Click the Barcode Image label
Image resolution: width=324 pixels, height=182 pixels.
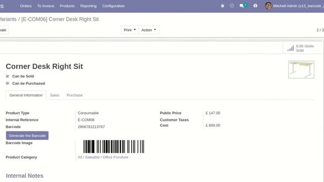[x=19, y=143]
